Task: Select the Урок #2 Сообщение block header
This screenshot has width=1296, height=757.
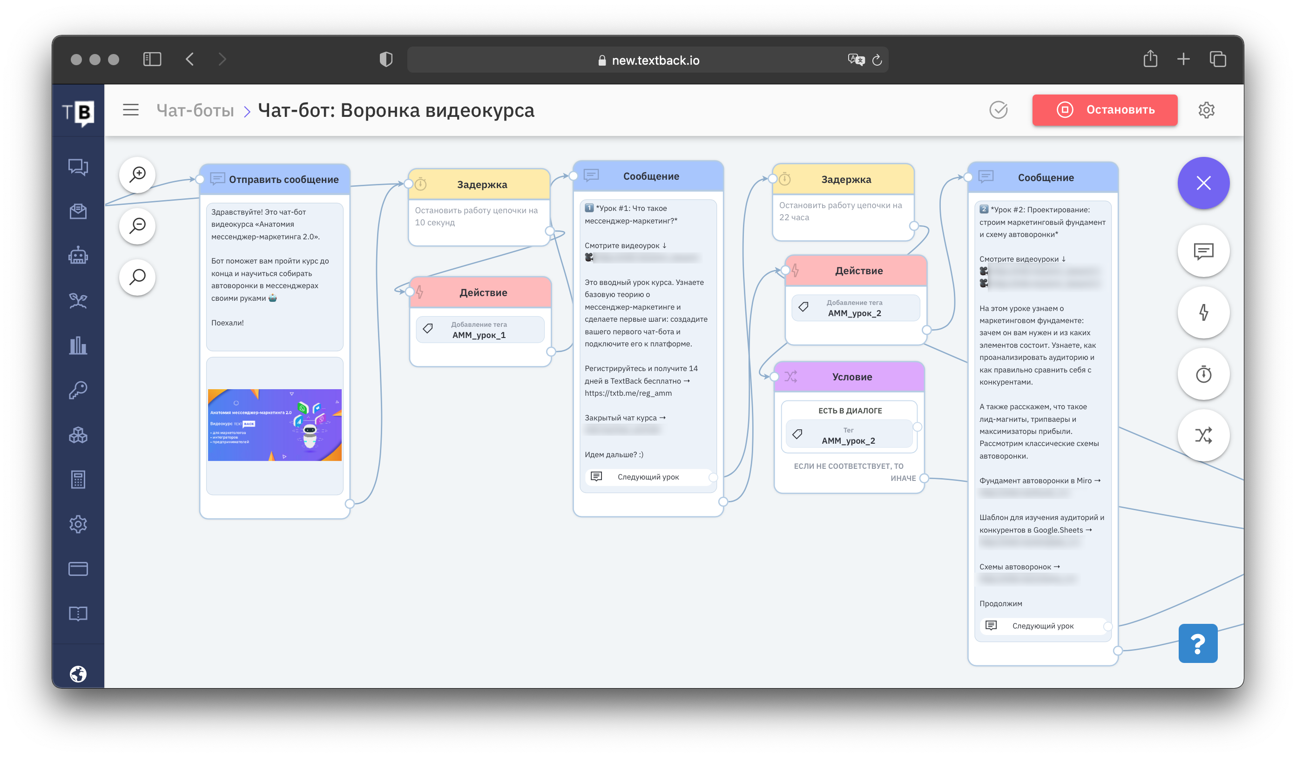Action: (1043, 177)
